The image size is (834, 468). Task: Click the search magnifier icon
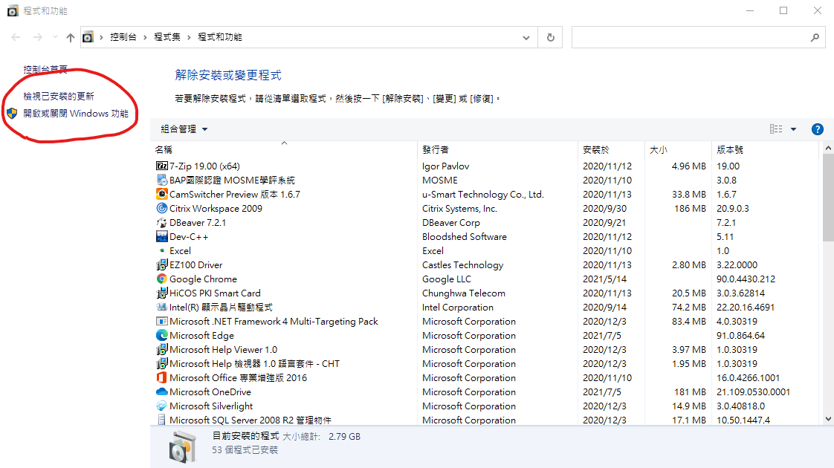click(x=815, y=37)
